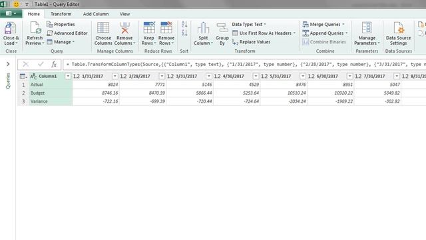Click the Choose Columns icon

click(x=103, y=28)
